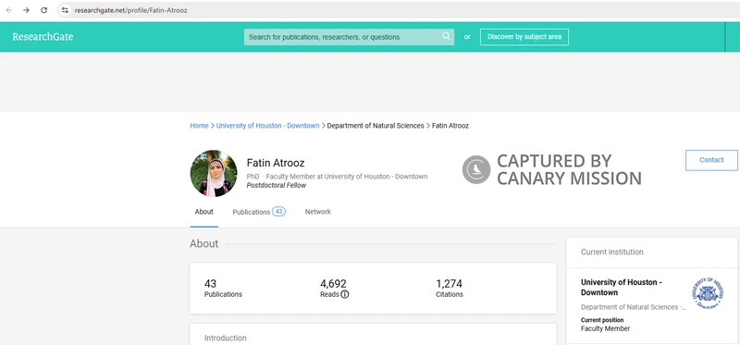This screenshot has width=740, height=345.
Task: Open Discover by subject area
Action: (x=524, y=37)
